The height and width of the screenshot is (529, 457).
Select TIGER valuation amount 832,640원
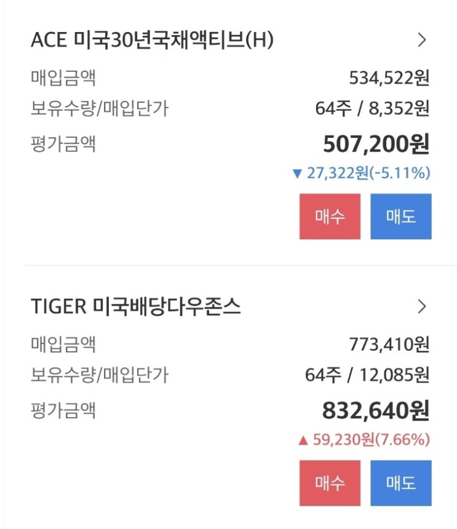[375, 410]
